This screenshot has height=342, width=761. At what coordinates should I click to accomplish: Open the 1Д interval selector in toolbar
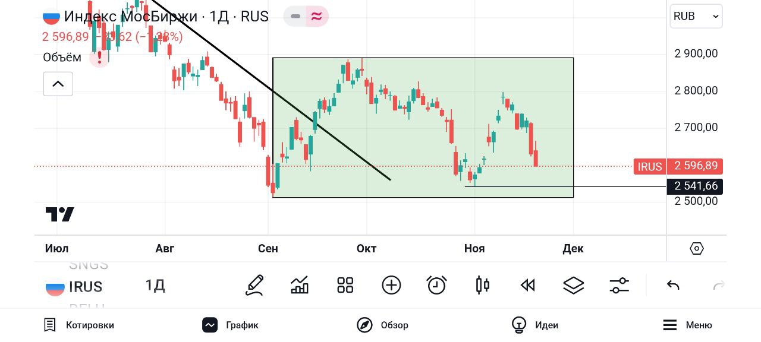(155, 286)
